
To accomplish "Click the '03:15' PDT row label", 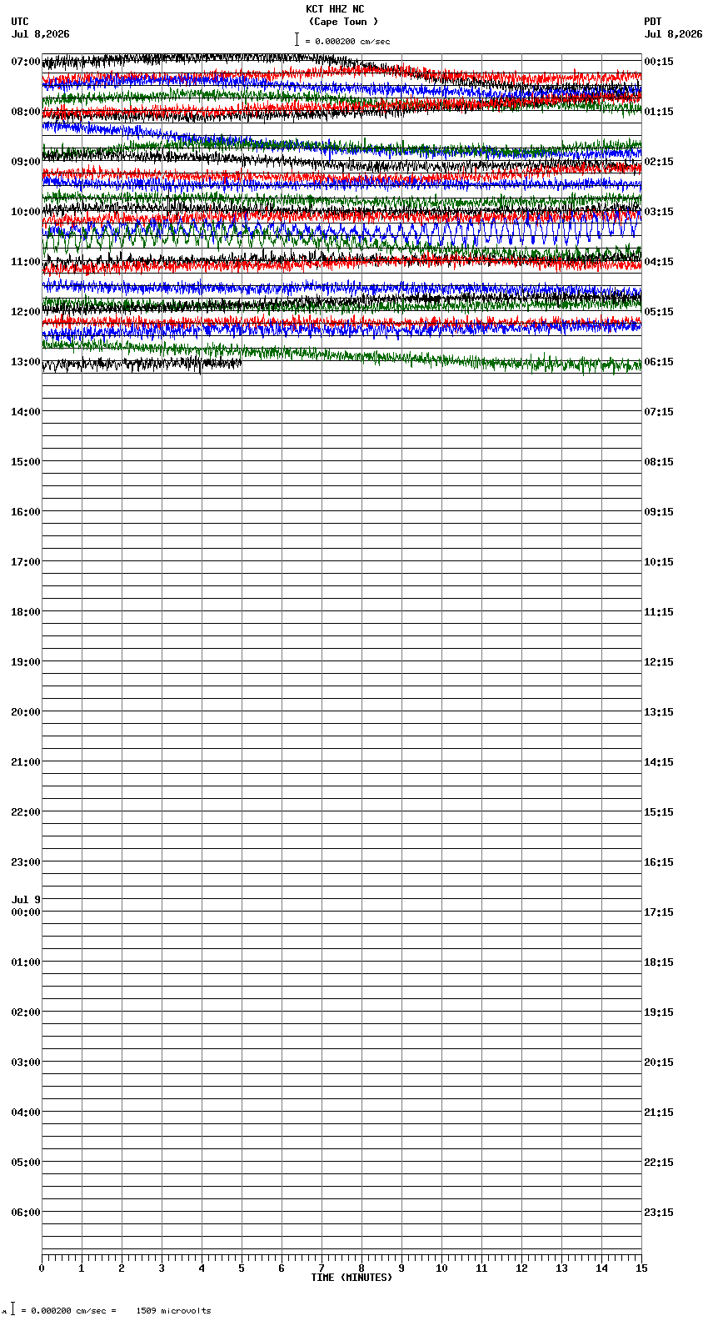I will point(659,212).
